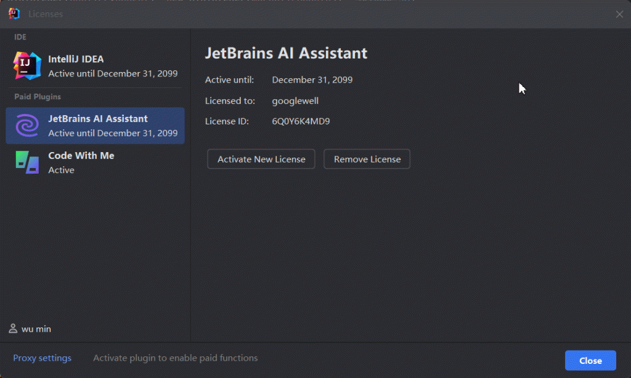Click the 'Licensed to:' label
Screen dimensions: 631x378
(x=230, y=101)
